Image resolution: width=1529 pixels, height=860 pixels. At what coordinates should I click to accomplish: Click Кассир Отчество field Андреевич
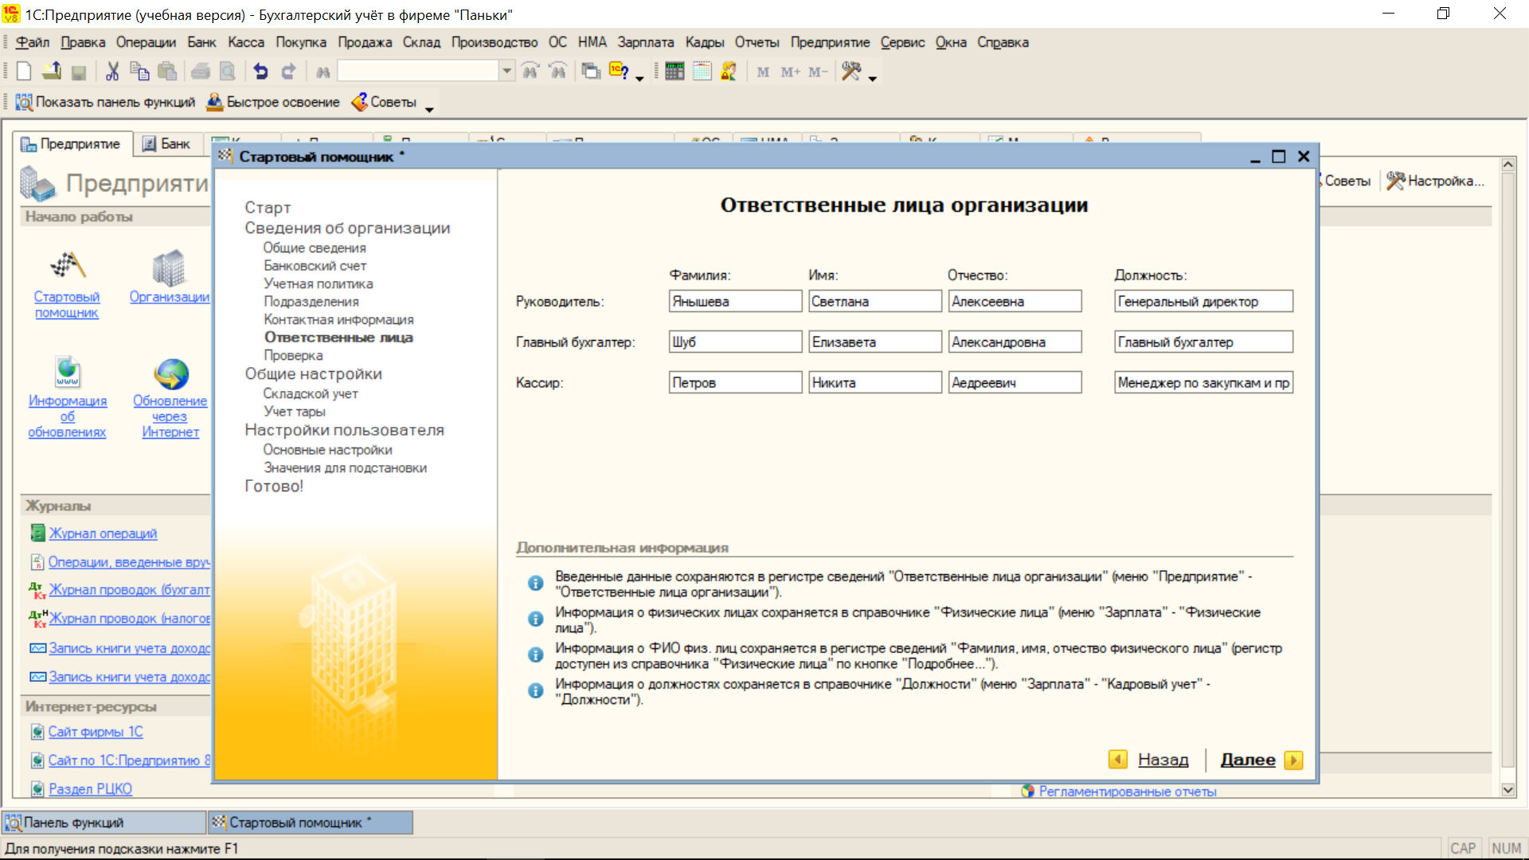[x=1015, y=382]
